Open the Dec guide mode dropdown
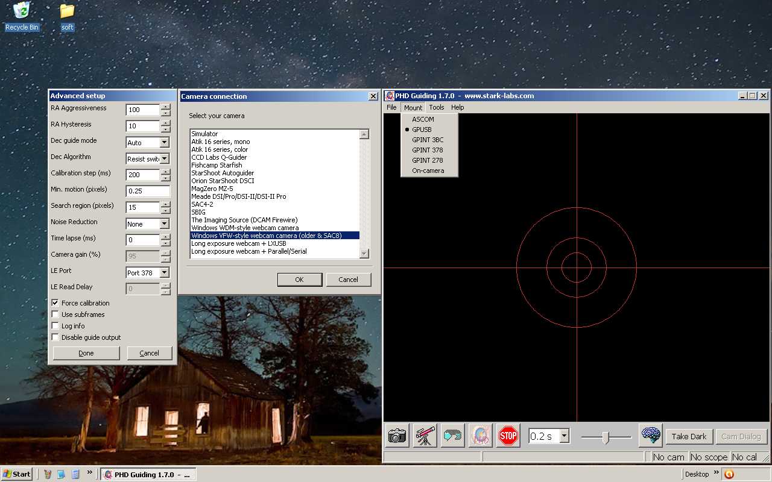772x482 pixels. (x=164, y=143)
